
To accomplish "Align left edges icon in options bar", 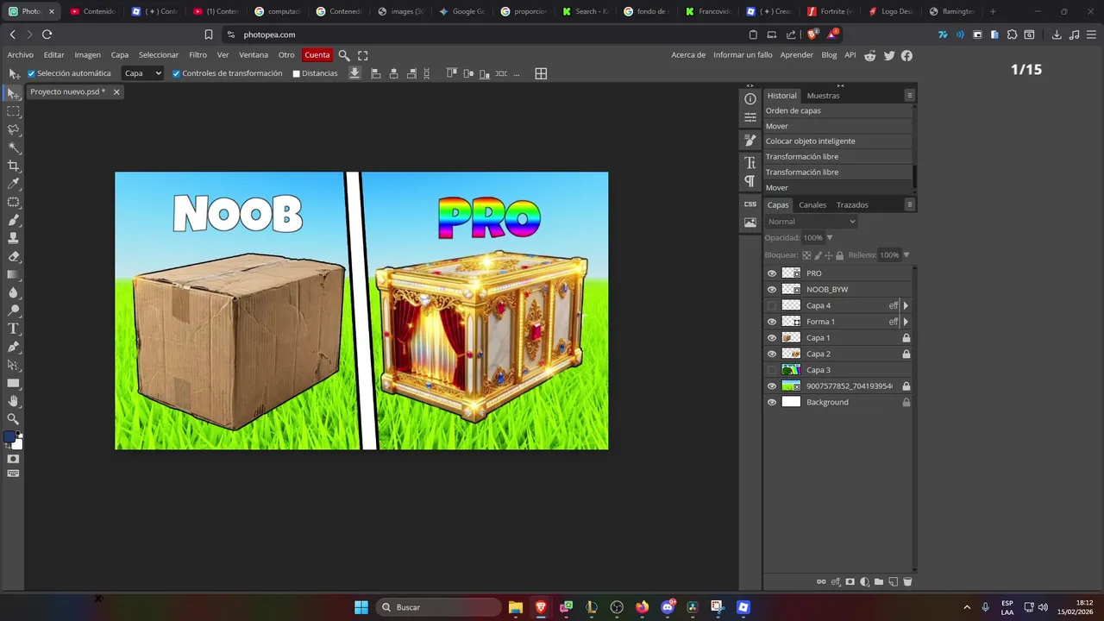I will 375,73.
